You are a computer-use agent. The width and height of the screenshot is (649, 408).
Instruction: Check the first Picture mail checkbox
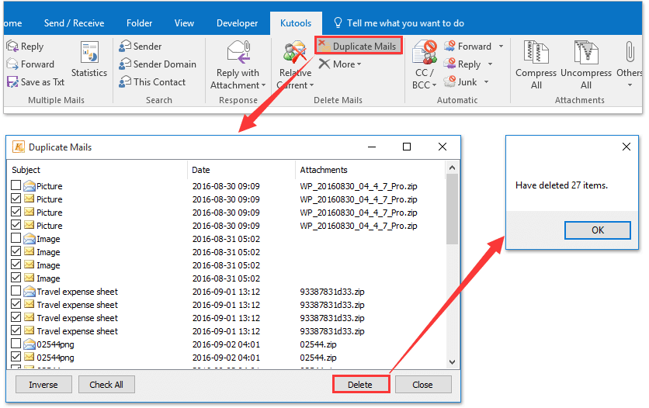pyautogui.click(x=16, y=186)
